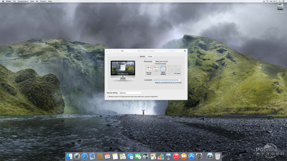Open the Monitor AirPlay dropdown
This screenshot has width=287, height=161.
131,93
